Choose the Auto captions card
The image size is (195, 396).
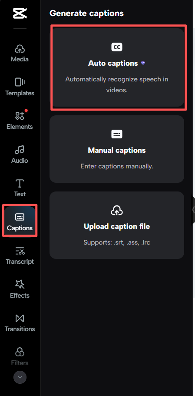pyautogui.click(x=117, y=67)
